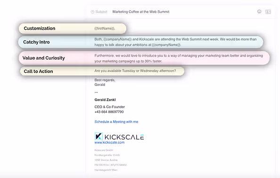This screenshot has height=178, width=280.
Task: Click the line starting 'Both, {{companyName}} and Kickscale'
Action: (x=175, y=39)
